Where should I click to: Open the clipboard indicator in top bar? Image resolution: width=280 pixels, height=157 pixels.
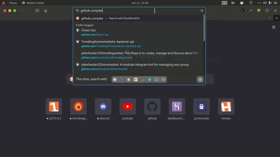(251, 3)
